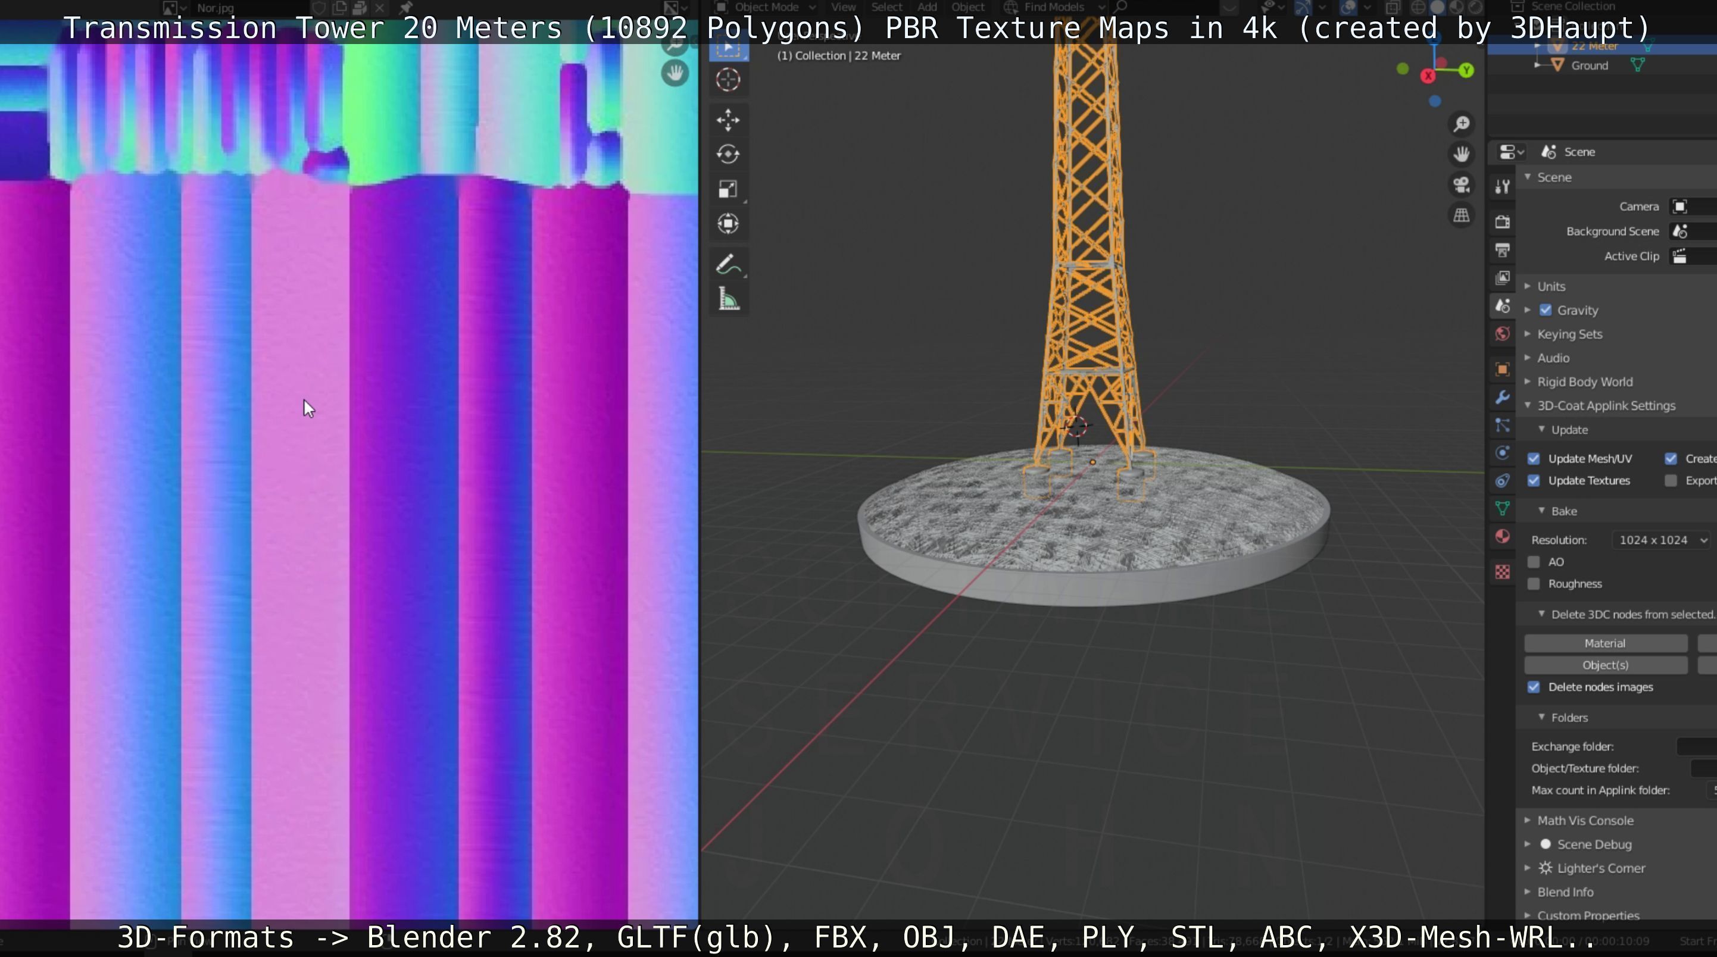Toggle Update Mesh/UV checkbox
Screen dimensions: 1717x957
click(1533, 458)
